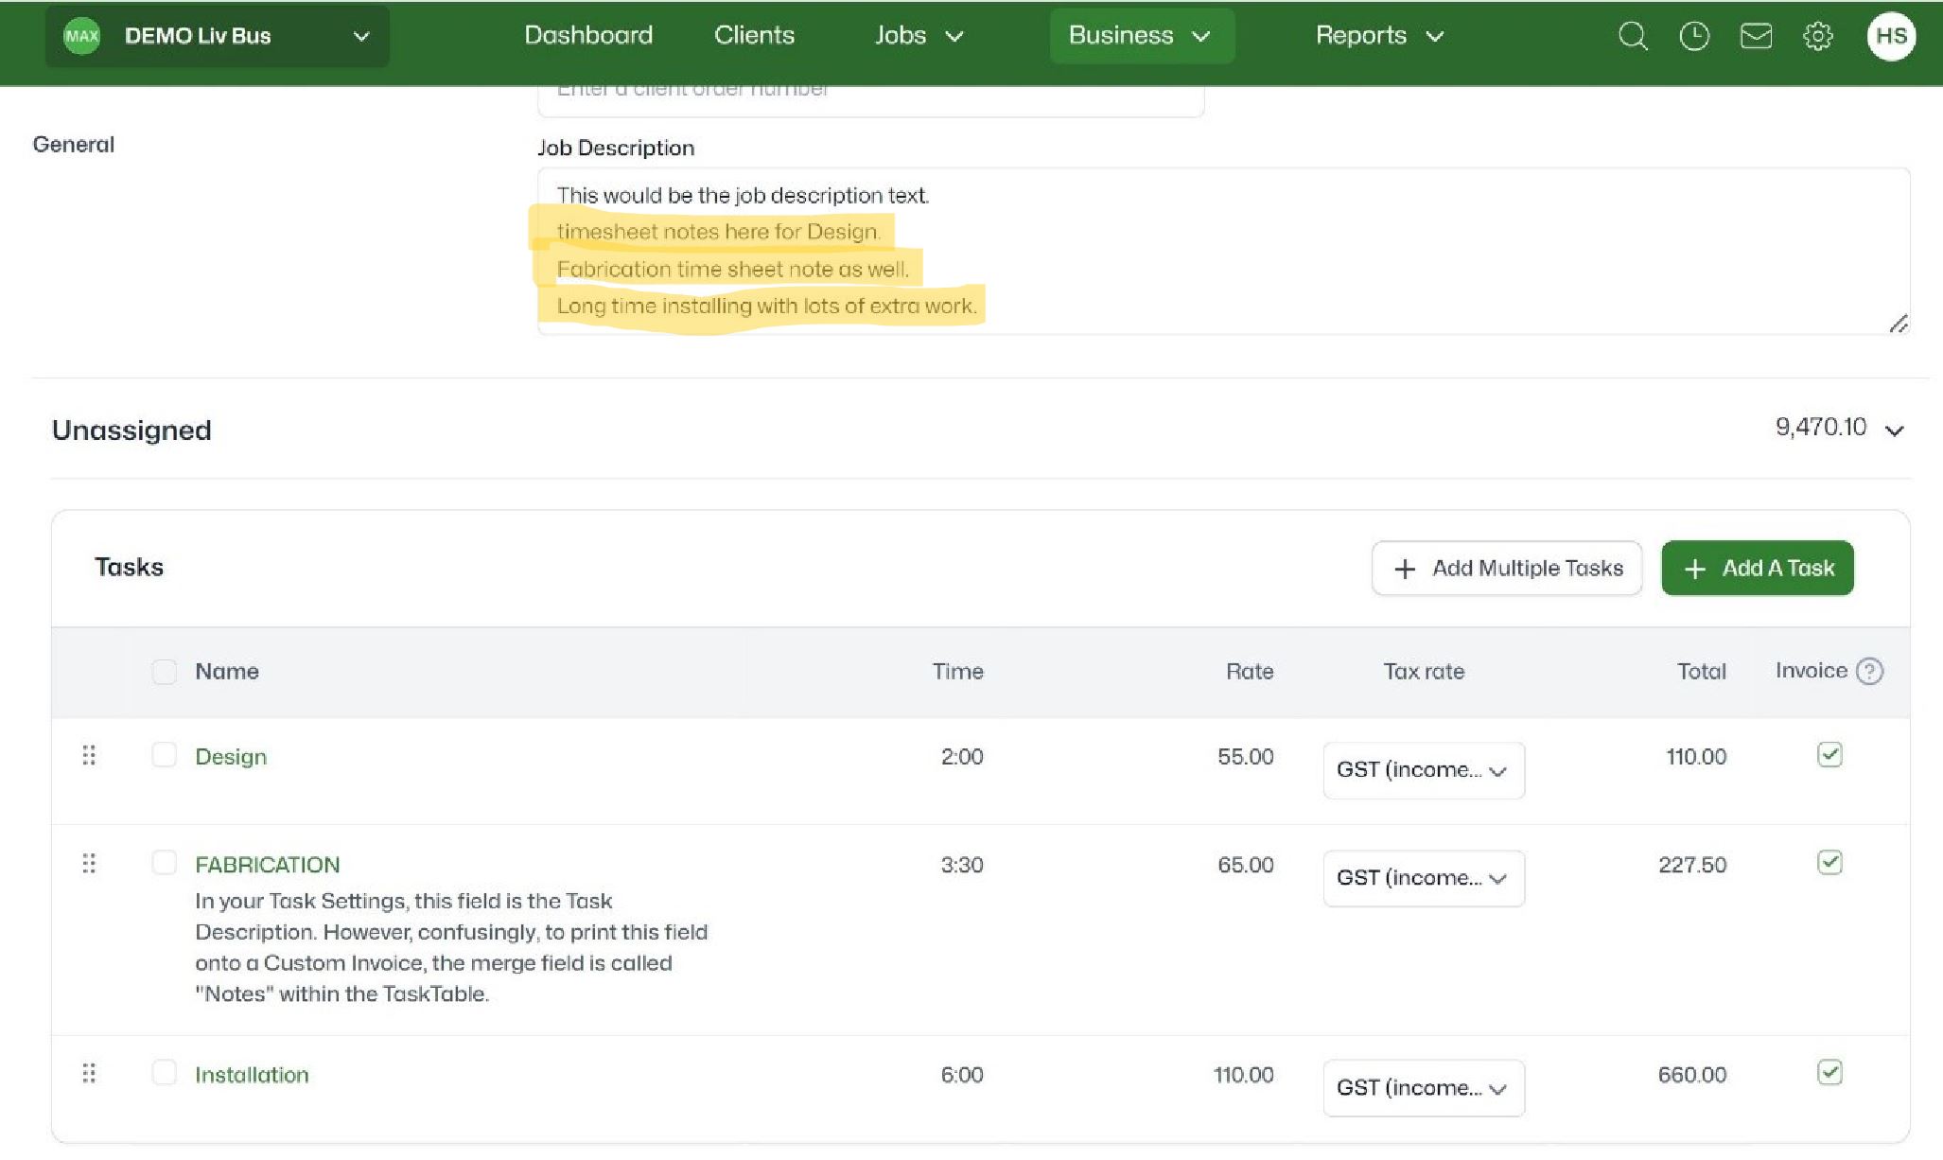
Task: Click the Tax rate column header
Action: click(1424, 672)
